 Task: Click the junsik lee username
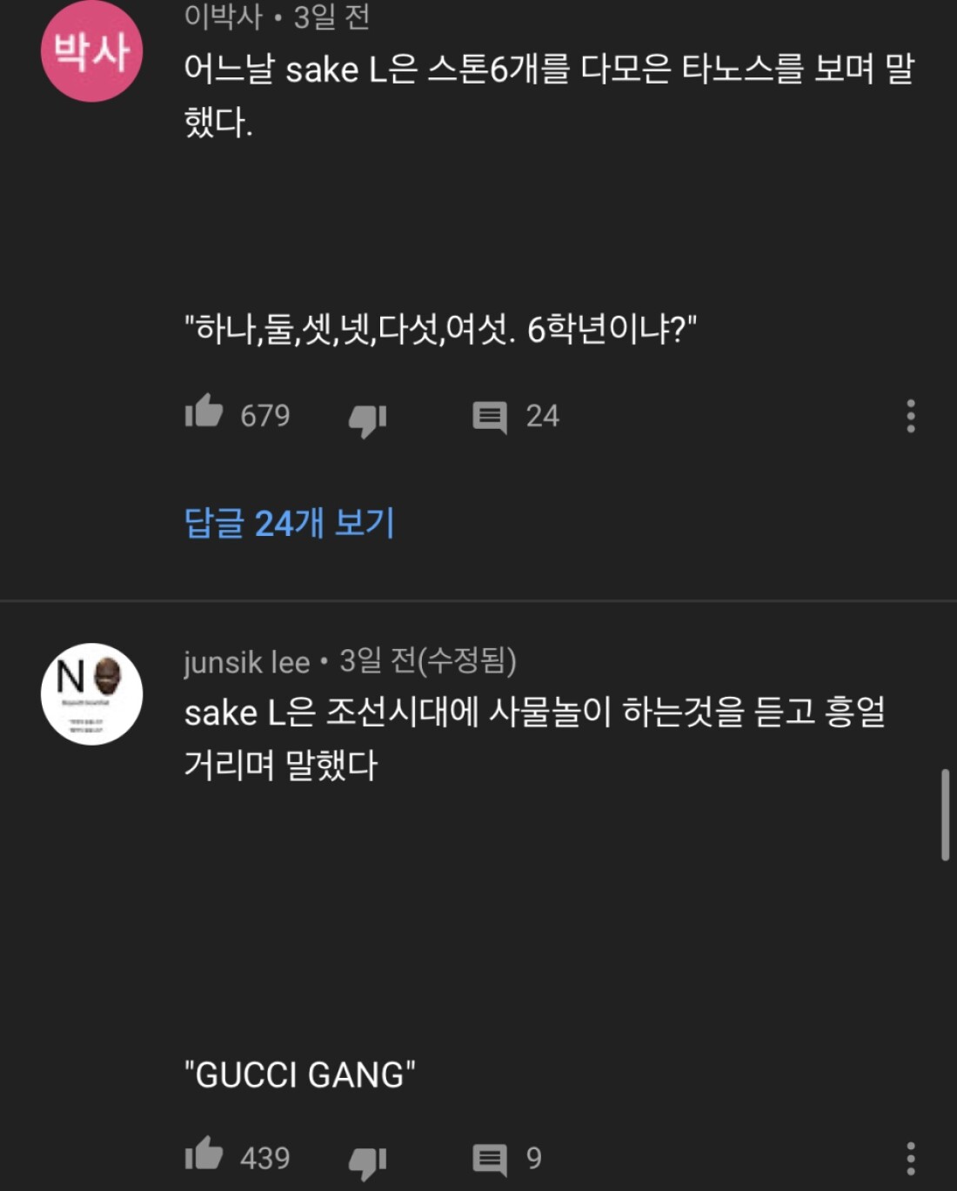[x=247, y=663]
